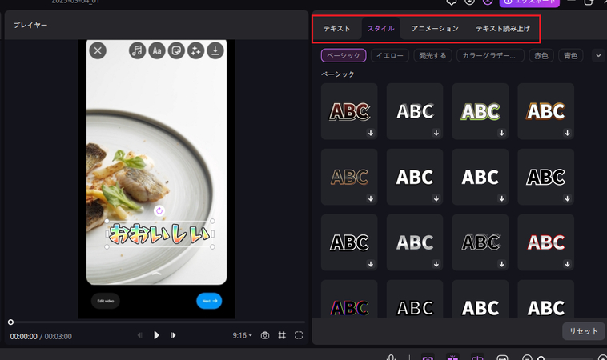Filter styles by 赤色
607x360 pixels.
tap(541, 56)
